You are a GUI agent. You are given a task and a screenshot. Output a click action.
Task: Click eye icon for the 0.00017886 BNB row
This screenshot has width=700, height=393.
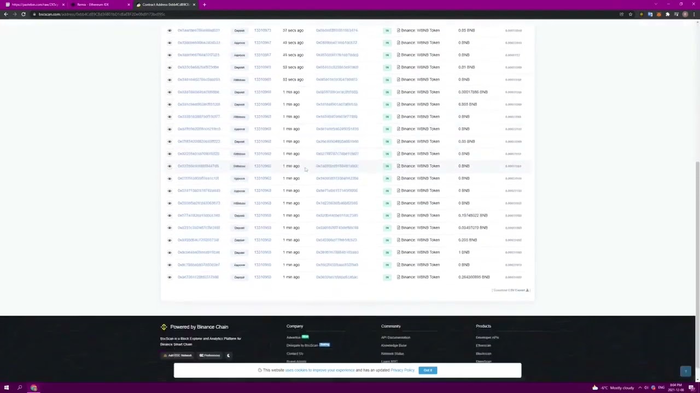click(x=170, y=92)
